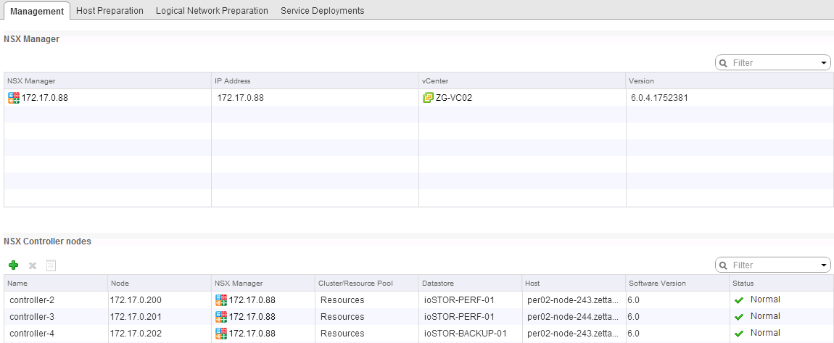Image resolution: width=834 pixels, height=343 pixels.
Task: Sort by IP Address column header
Action: point(315,80)
